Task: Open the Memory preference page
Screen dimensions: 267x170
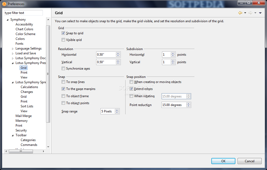Action: (21, 121)
